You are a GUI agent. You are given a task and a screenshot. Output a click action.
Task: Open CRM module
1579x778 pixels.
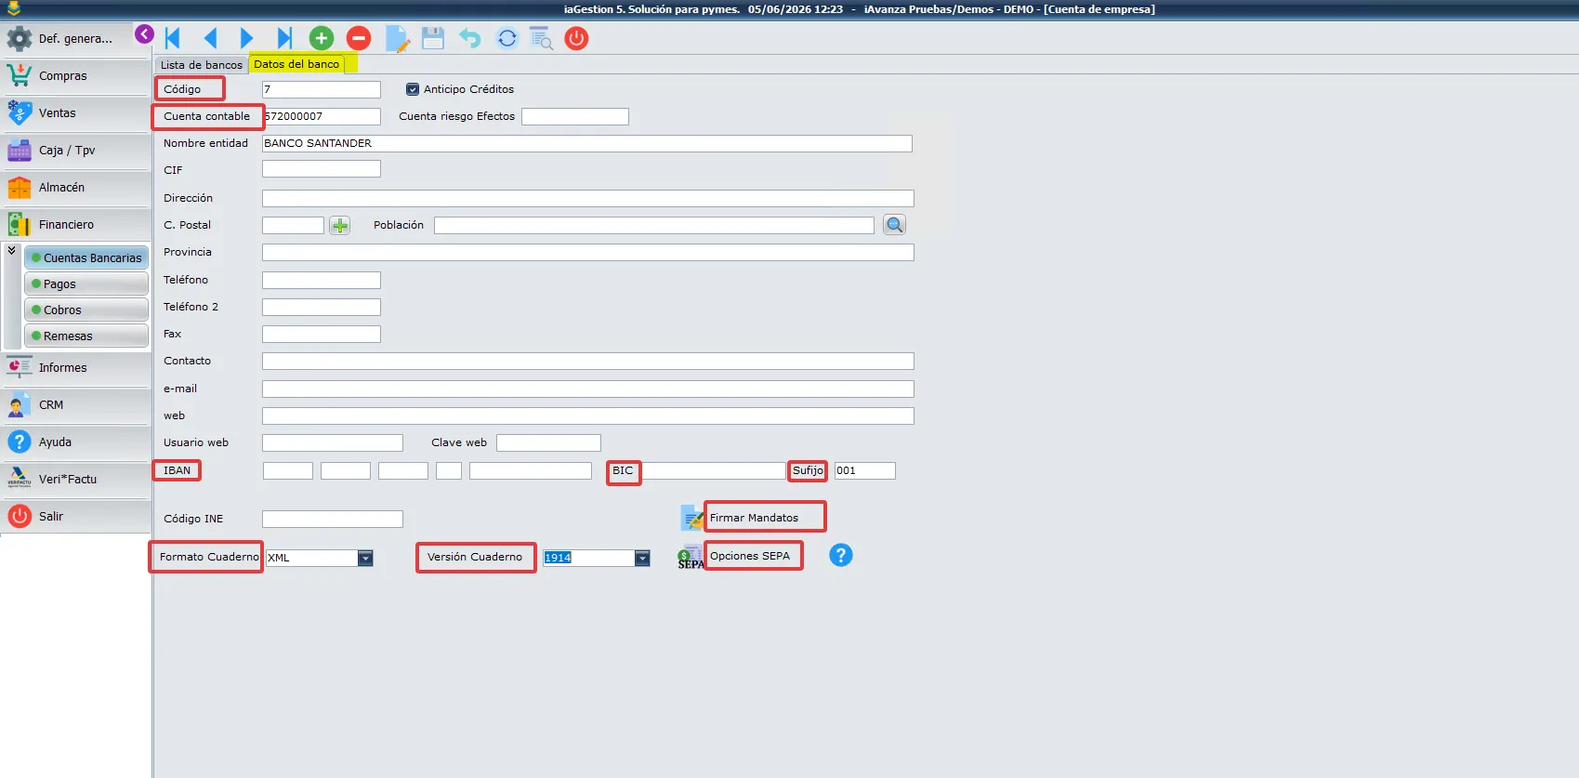coord(75,405)
